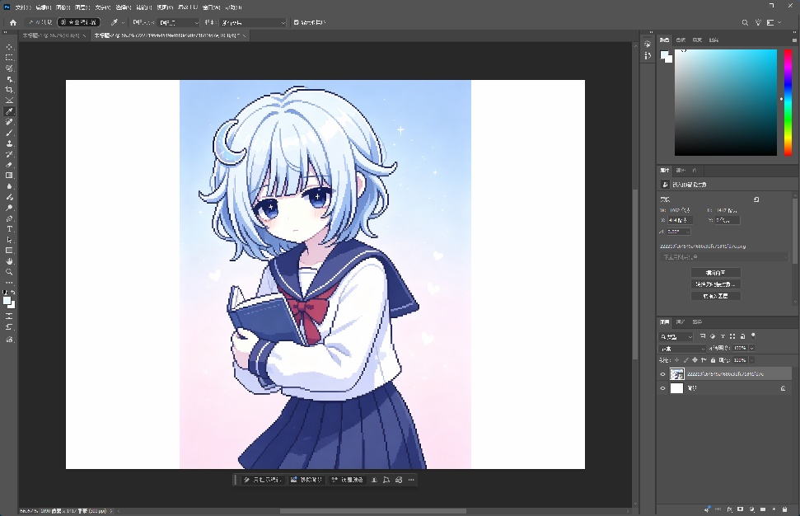Image resolution: width=800 pixels, height=516 pixels.
Task: Select the Path Selection tool
Action: tap(9, 240)
